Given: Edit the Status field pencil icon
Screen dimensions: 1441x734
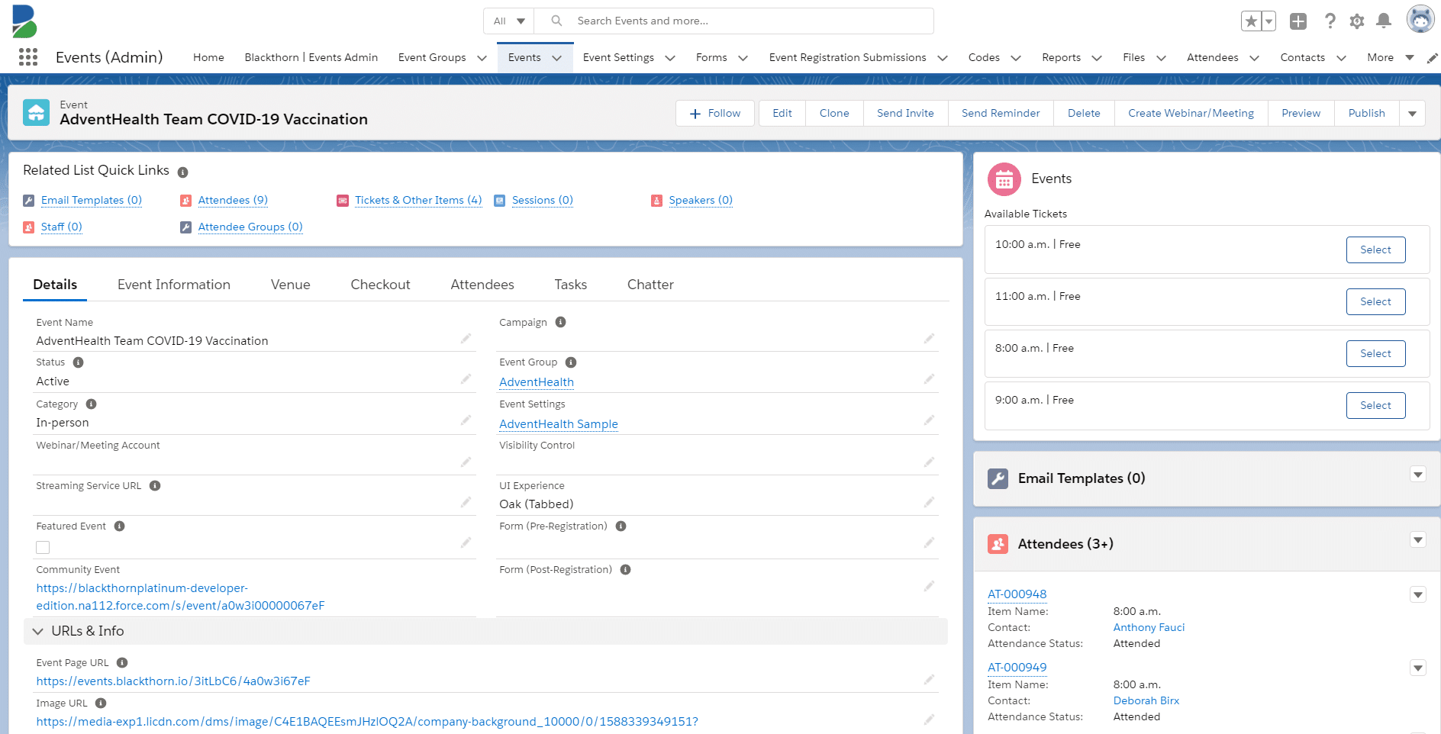Looking at the screenshot, I should (466, 378).
